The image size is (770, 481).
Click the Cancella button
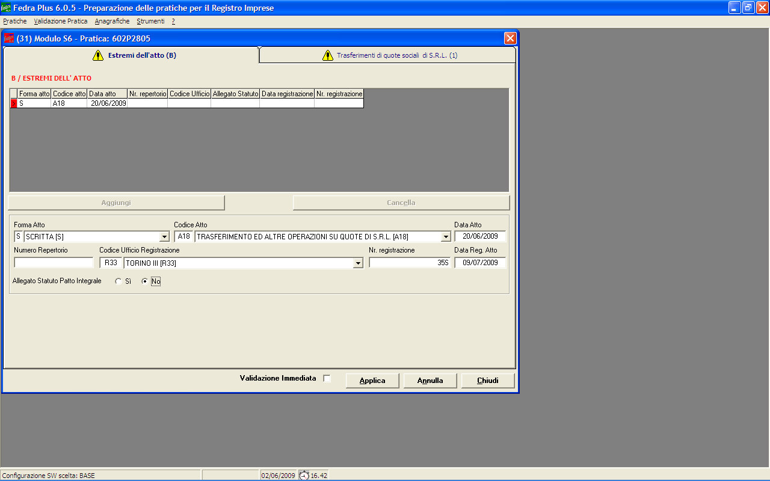click(401, 203)
